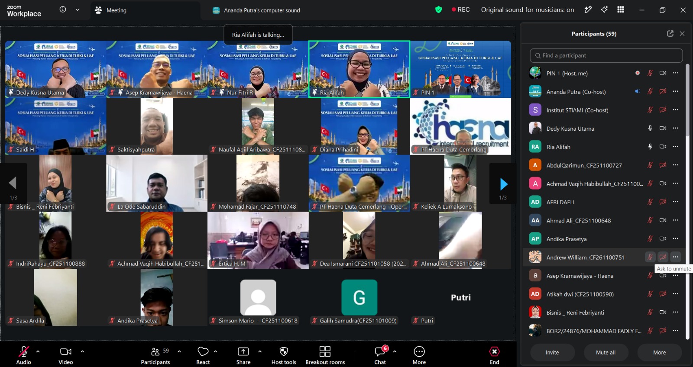Open the Share screen button

[243, 355]
